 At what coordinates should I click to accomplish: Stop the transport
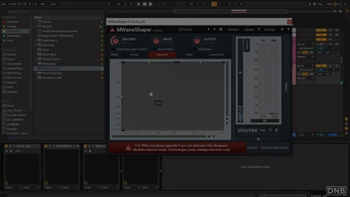(x=145, y=4)
